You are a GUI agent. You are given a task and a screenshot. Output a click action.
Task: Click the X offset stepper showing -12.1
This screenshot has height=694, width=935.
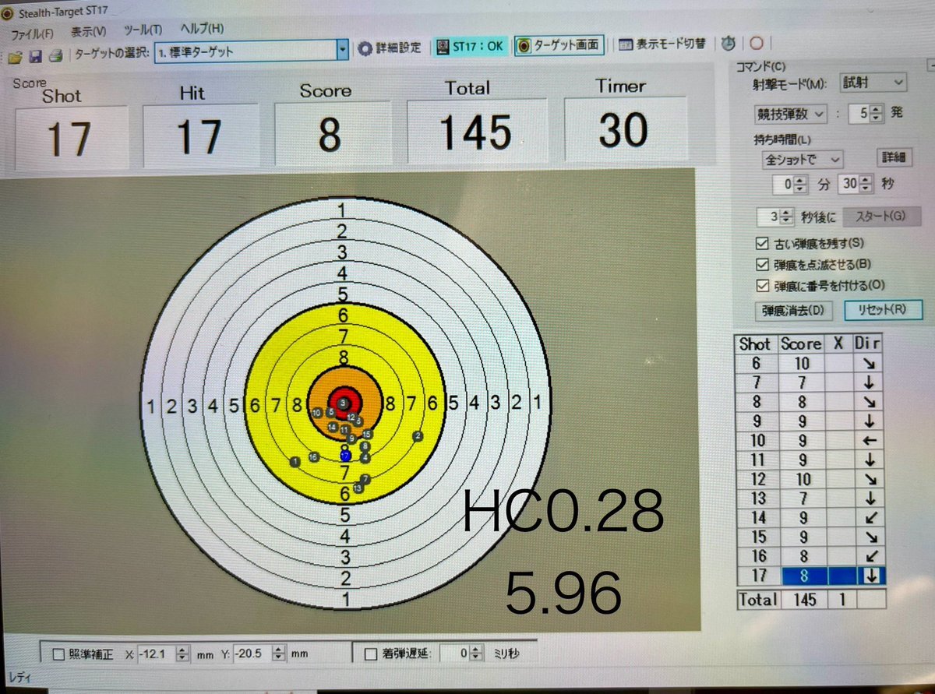click(182, 654)
